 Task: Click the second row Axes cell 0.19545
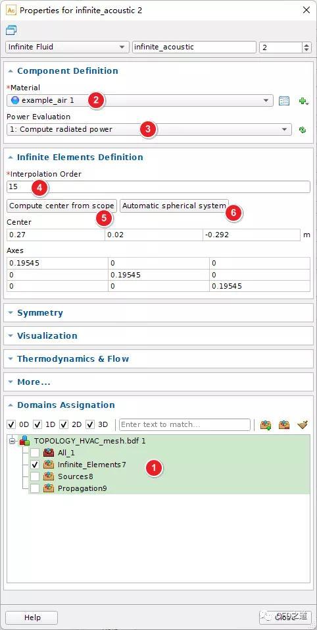click(158, 275)
